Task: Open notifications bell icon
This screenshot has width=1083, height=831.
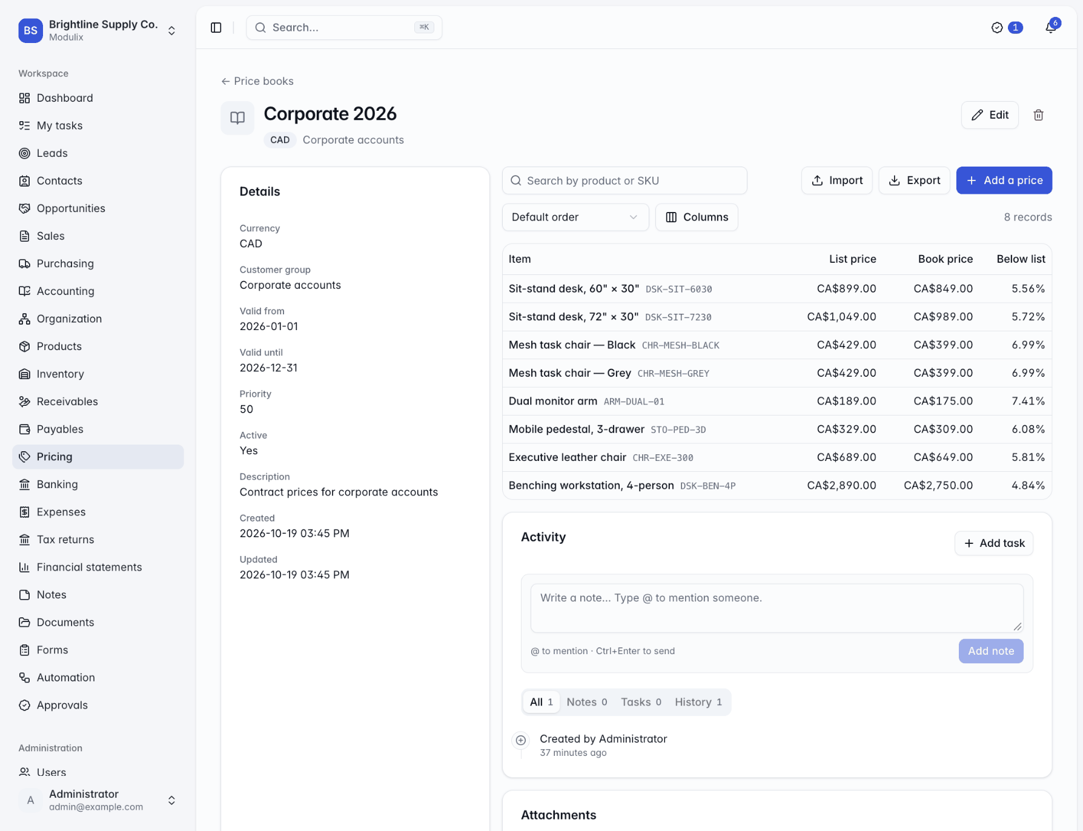Action: point(1051,27)
